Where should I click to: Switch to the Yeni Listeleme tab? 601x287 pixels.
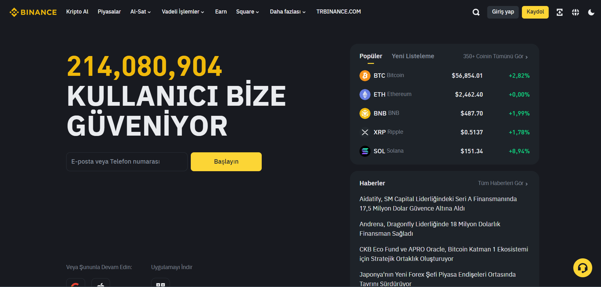click(413, 56)
